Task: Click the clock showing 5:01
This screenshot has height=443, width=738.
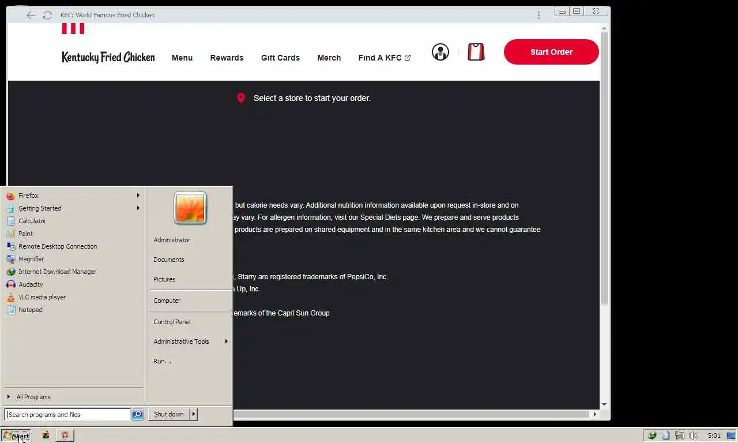Action: [714, 436]
